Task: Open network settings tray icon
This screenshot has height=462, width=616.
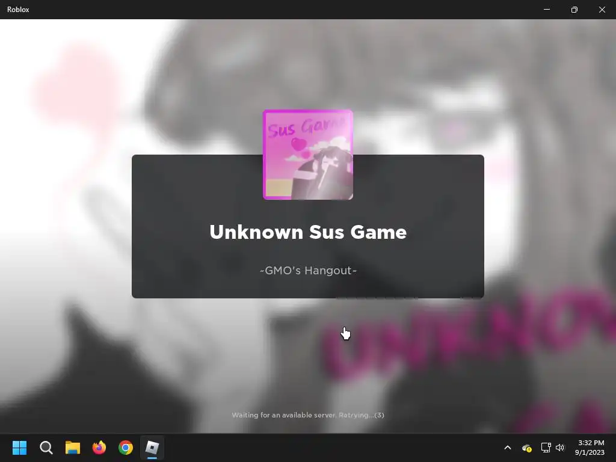Action: point(546,448)
